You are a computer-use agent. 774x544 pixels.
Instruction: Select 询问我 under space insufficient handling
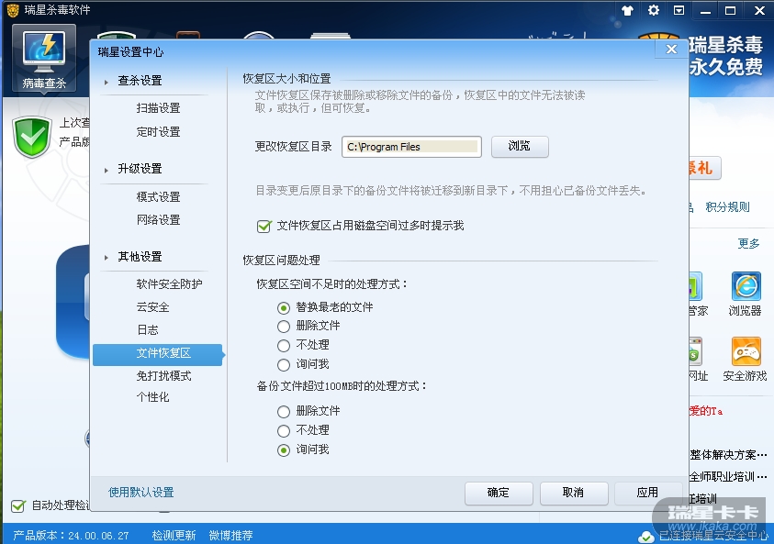pos(284,364)
